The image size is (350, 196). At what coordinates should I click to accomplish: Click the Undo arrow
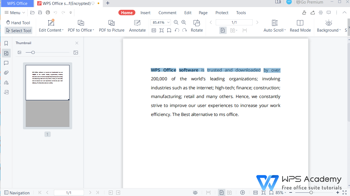tap(56, 13)
